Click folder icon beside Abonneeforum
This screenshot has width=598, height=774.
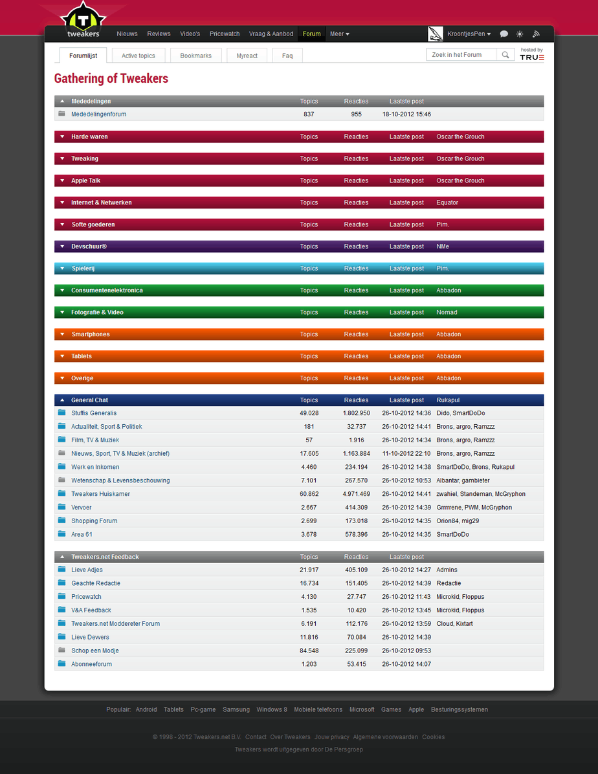[61, 663]
